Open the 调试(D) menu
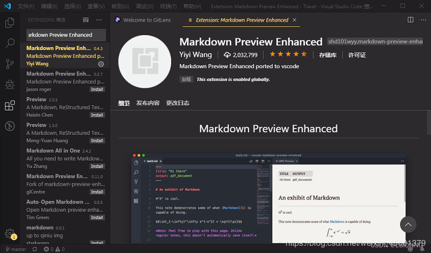The image size is (431, 253). (x=144, y=6)
